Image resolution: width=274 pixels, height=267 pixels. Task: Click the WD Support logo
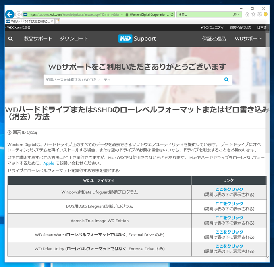[137, 39]
